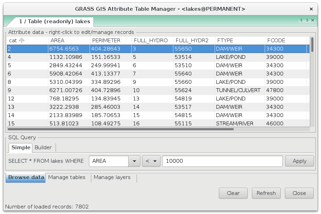Close the Attribute Table Manager
Image resolution: width=321 pixels, height=214 pixels.
[299, 193]
